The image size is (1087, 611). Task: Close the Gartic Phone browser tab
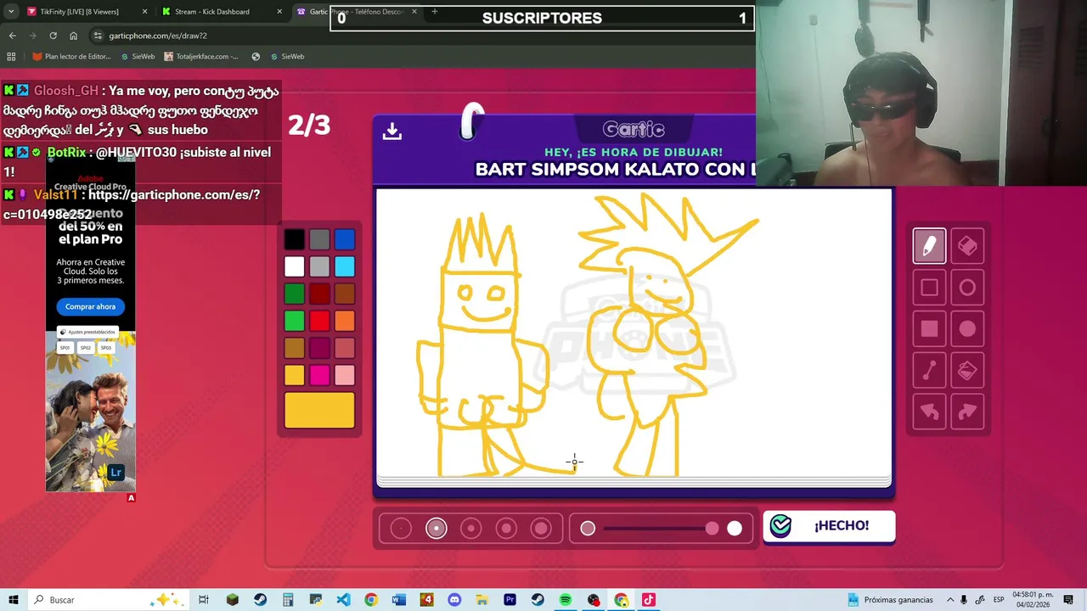pyautogui.click(x=414, y=12)
